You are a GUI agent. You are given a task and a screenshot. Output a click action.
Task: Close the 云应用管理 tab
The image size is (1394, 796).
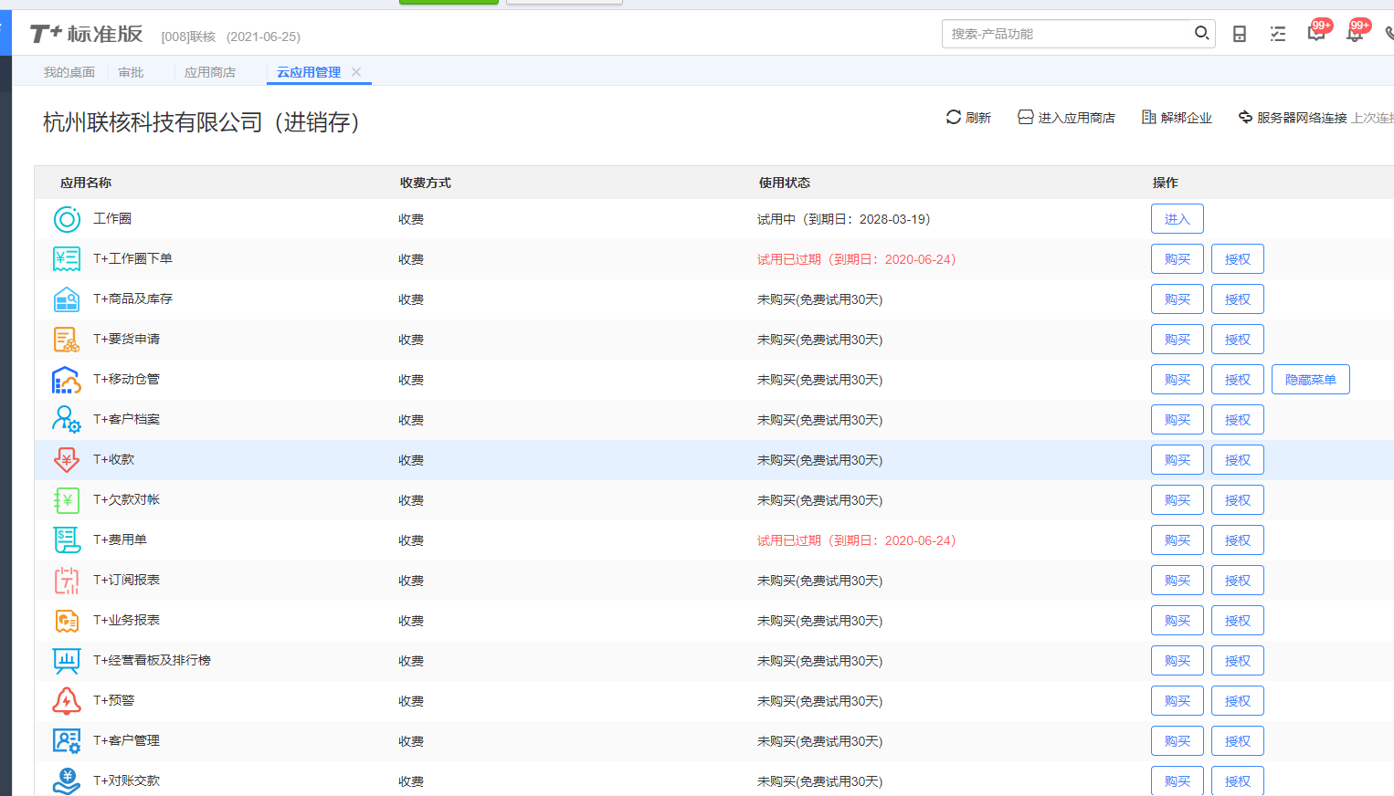point(356,72)
